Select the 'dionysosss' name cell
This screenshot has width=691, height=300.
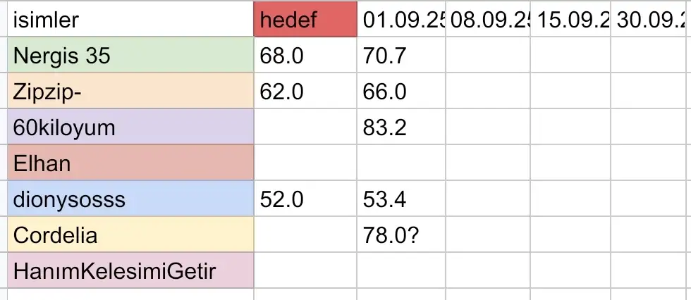[130, 199]
